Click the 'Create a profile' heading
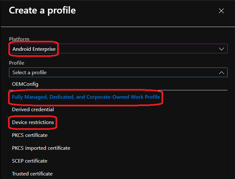This screenshot has width=235, height=179. tap(42, 10)
